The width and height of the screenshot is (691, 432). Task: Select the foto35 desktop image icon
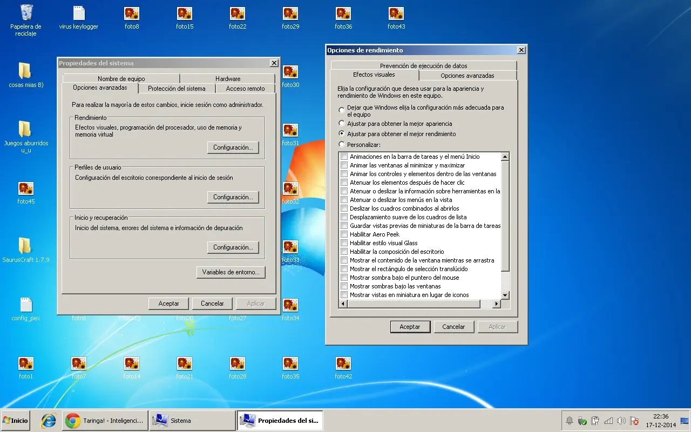[290, 363]
